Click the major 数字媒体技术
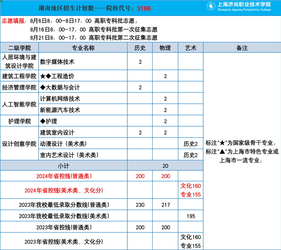The height and width of the screenshot is (250, 281). [57, 62]
